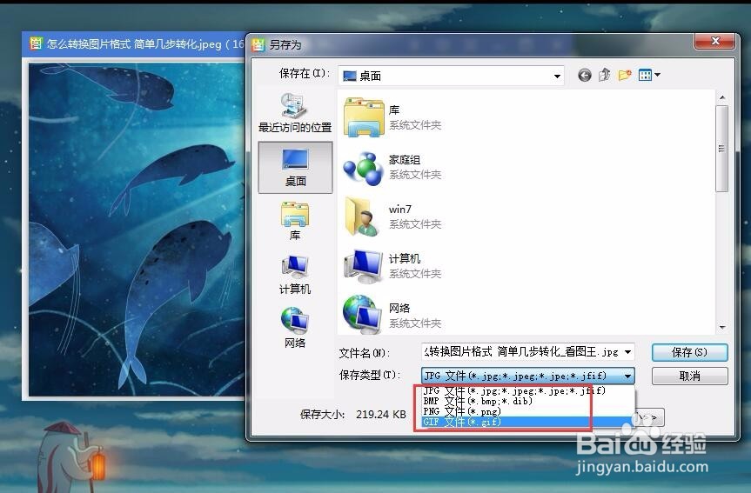Select 库 in places sidebar

(x=295, y=221)
